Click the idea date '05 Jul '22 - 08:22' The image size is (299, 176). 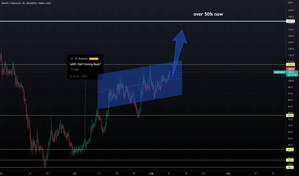[78, 76]
